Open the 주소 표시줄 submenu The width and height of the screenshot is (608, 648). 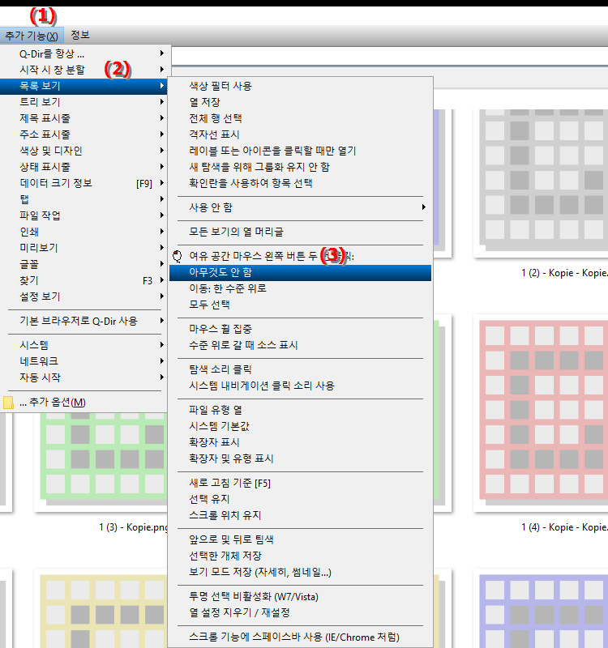point(85,134)
